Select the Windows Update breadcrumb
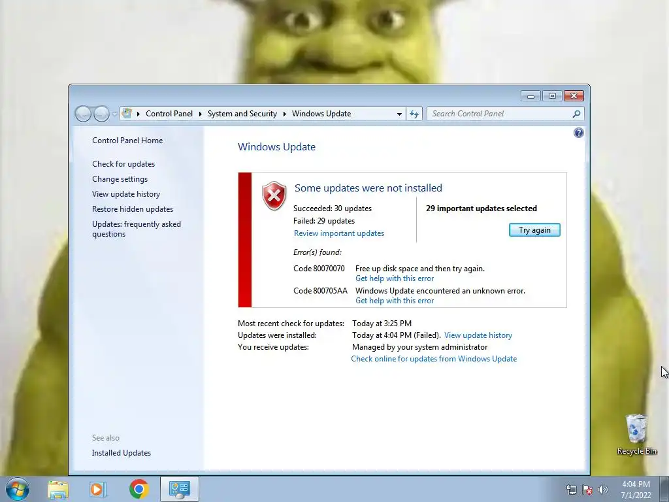Viewport: 669px width, 502px height. [321, 114]
